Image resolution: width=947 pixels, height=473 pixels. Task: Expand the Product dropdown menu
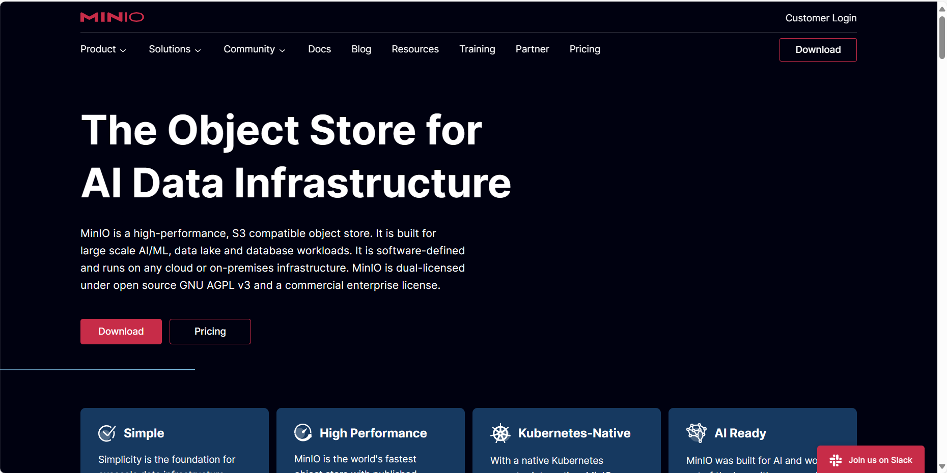point(103,49)
